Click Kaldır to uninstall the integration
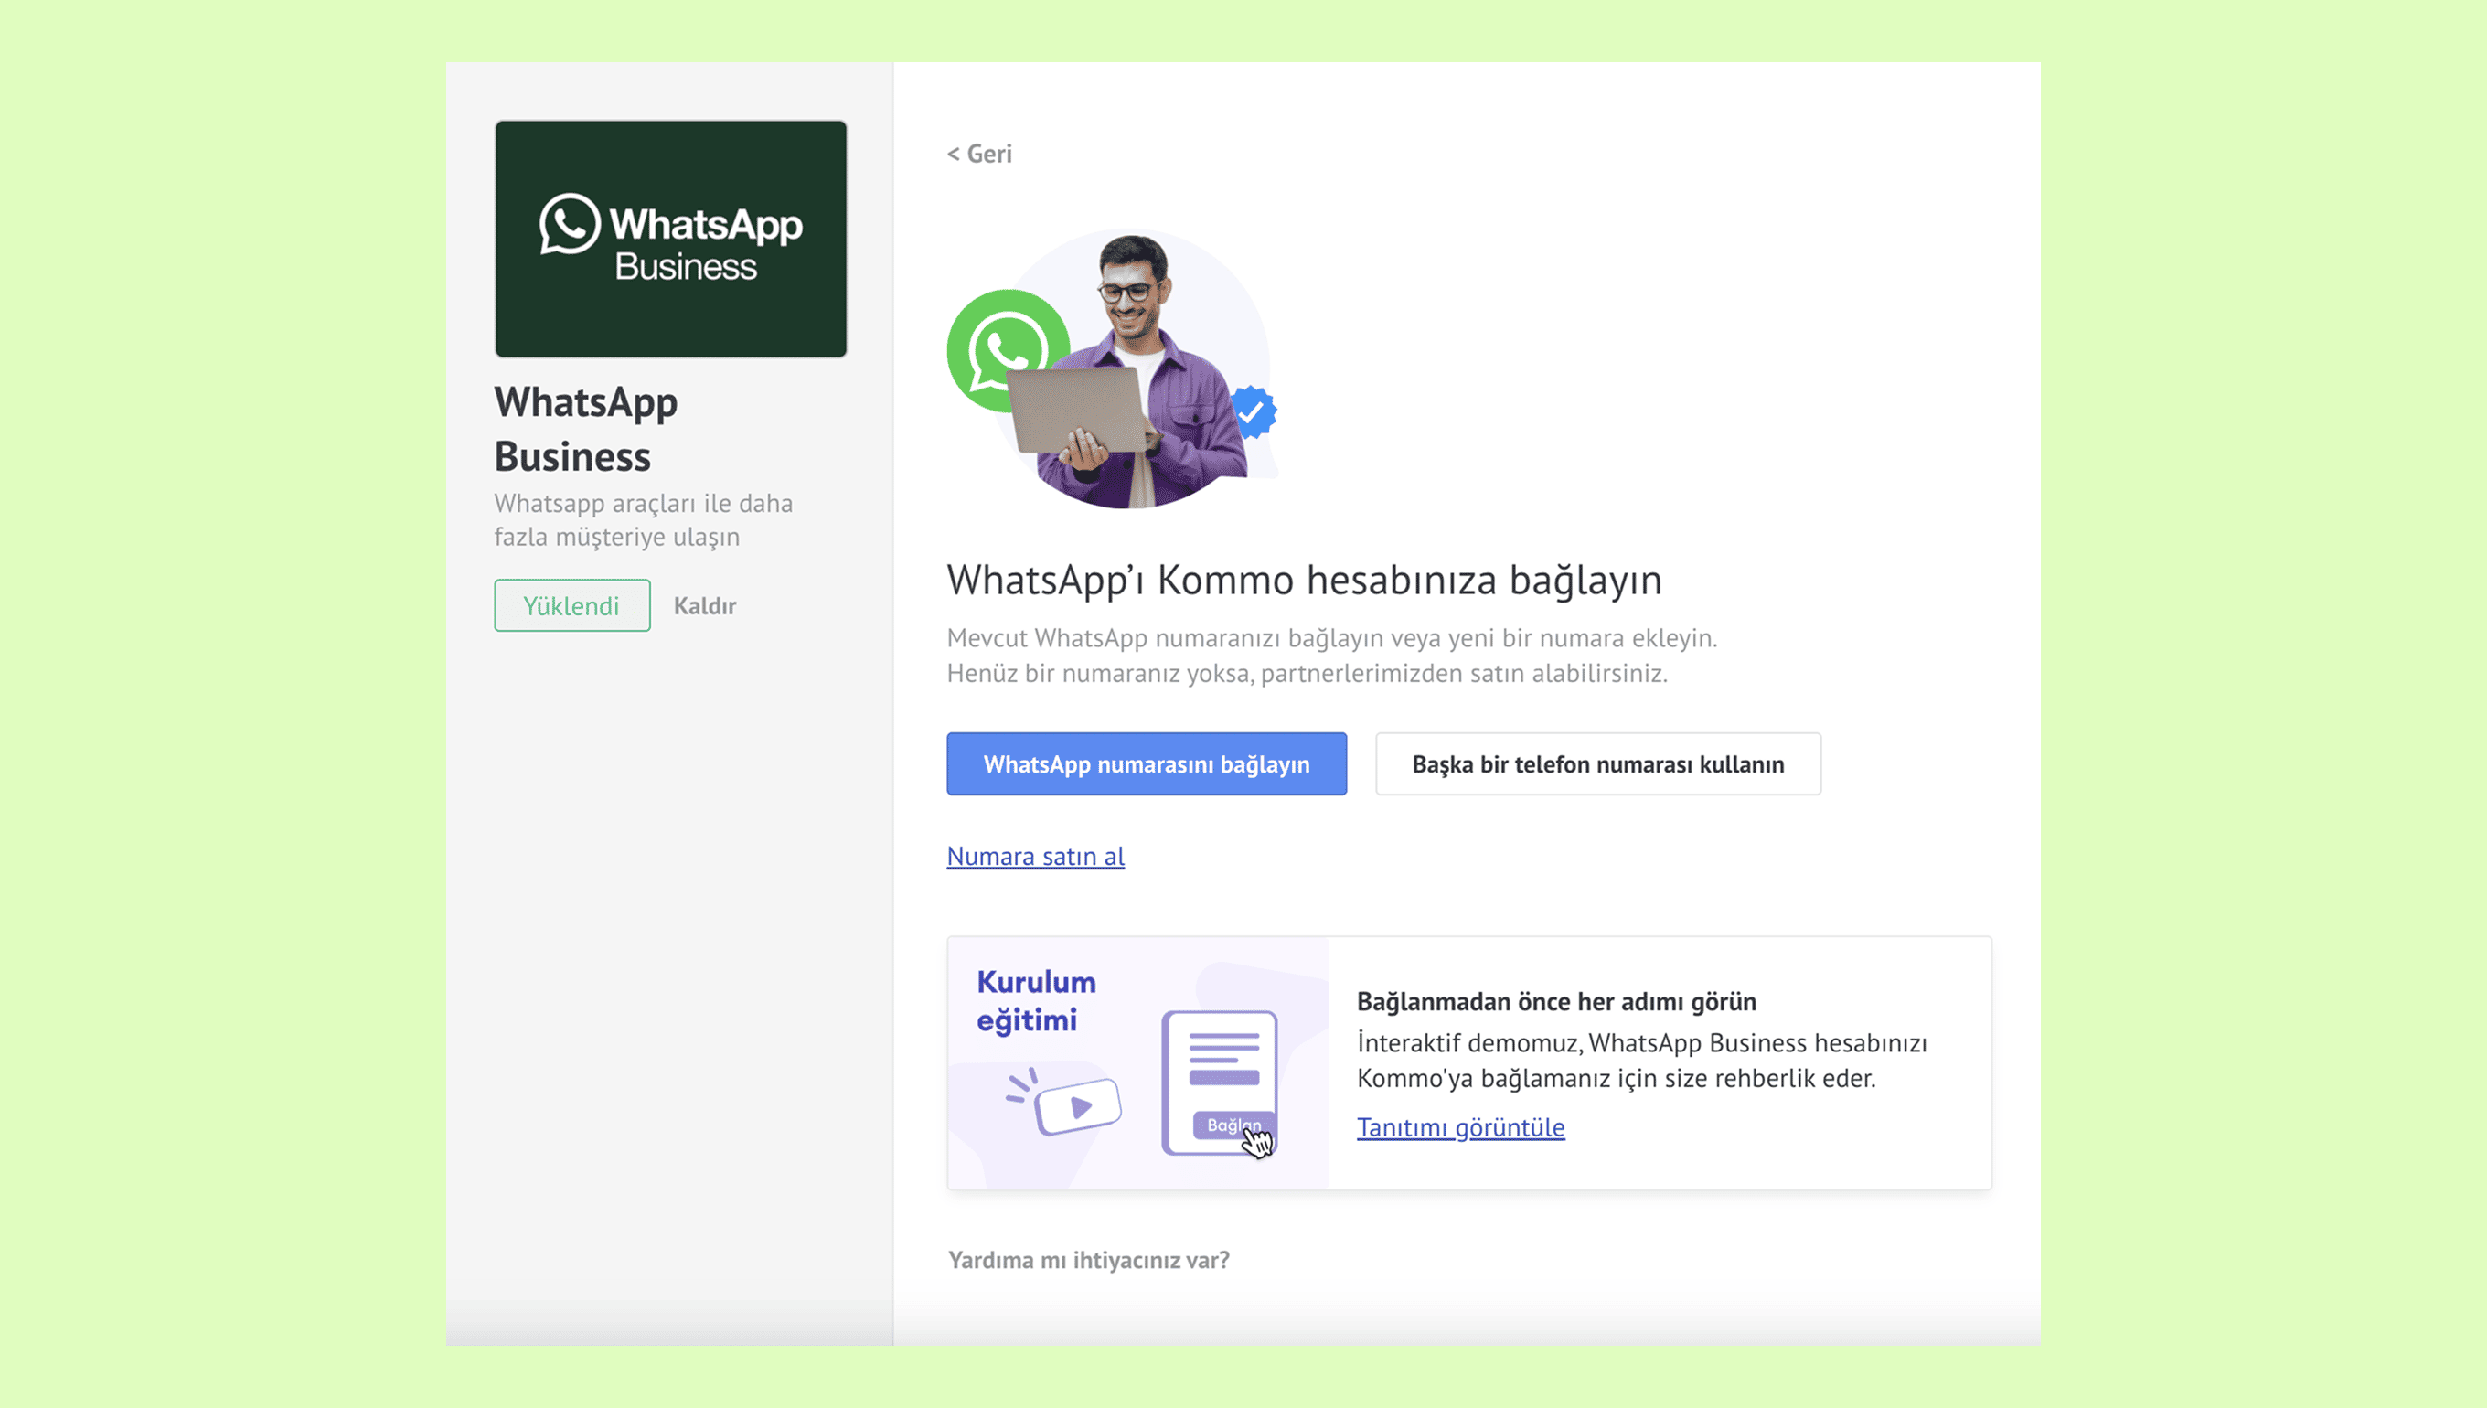2487x1408 pixels. [x=705, y=606]
